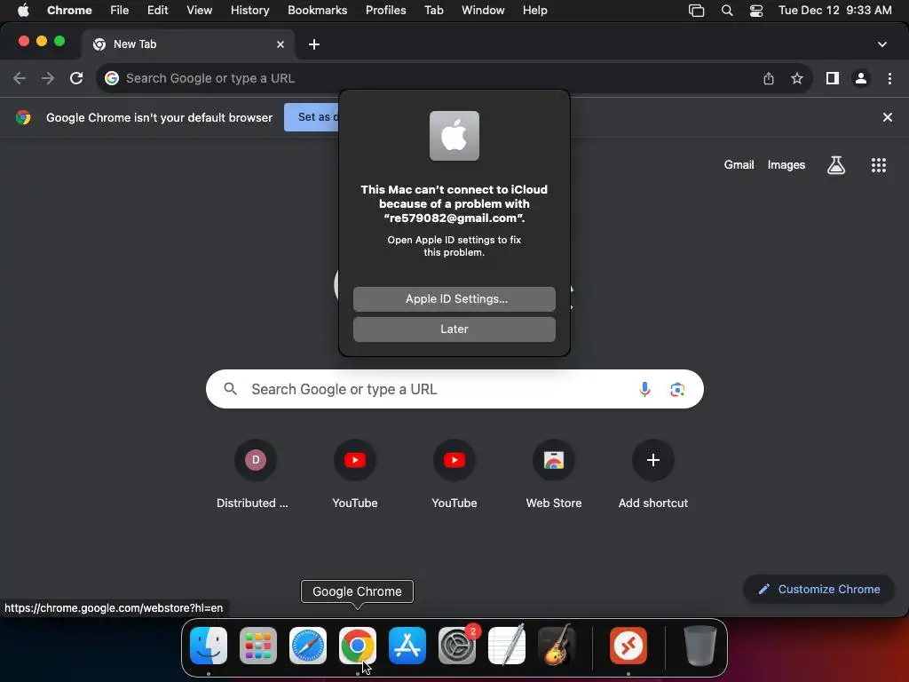
Task: Reload the page with the refresh icon
Action: pyautogui.click(x=76, y=78)
